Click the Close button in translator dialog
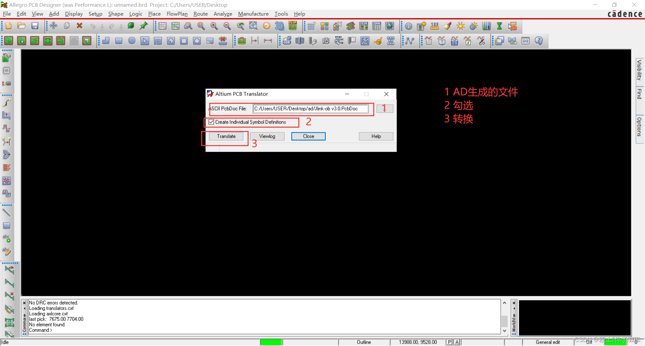This screenshot has height=346, width=645. coord(308,136)
